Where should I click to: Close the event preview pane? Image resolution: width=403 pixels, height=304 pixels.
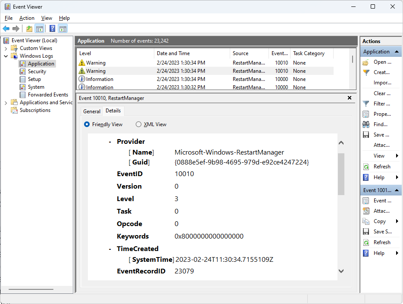pyautogui.click(x=349, y=98)
